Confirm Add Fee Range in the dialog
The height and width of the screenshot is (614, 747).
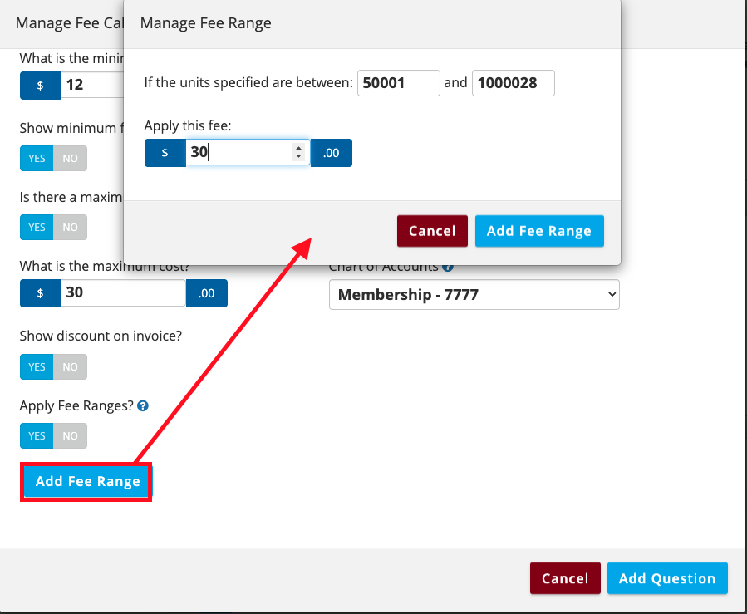pos(539,231)
